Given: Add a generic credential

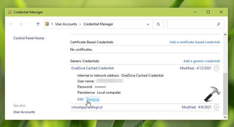Looking at the screenshot, I should pyautogui.click(x=201, y=61).
